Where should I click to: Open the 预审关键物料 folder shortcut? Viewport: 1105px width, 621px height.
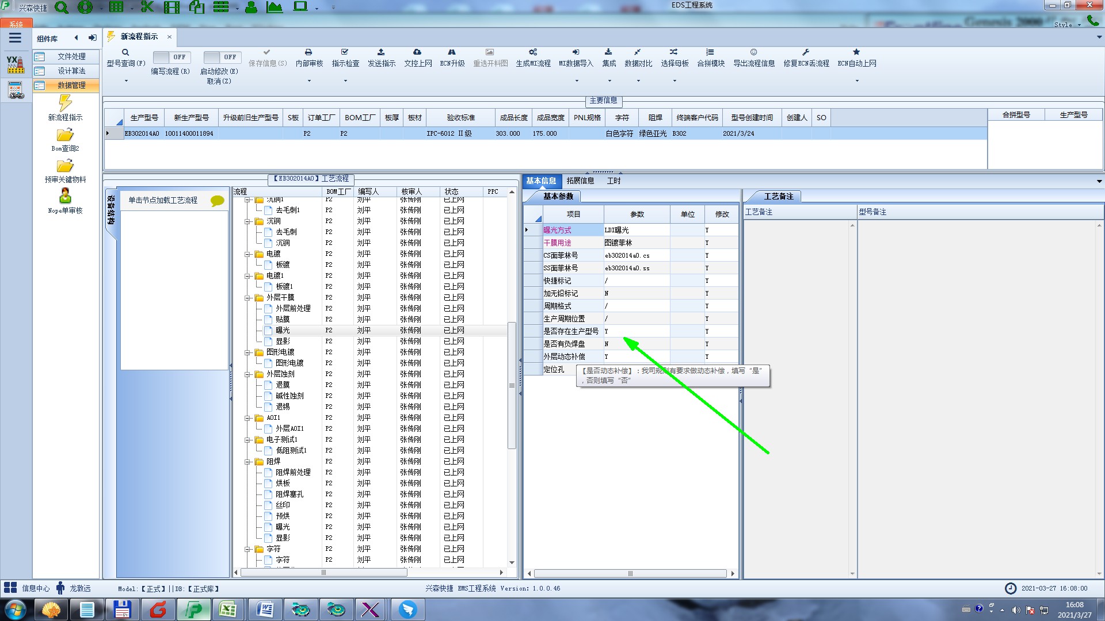[x=65, y=171]
